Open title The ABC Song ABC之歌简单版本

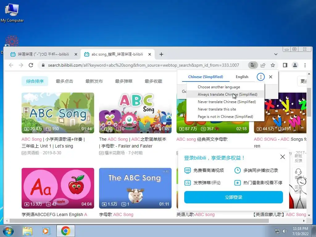[133, 143]
